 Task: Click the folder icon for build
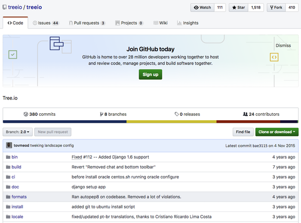pos(8,167)
